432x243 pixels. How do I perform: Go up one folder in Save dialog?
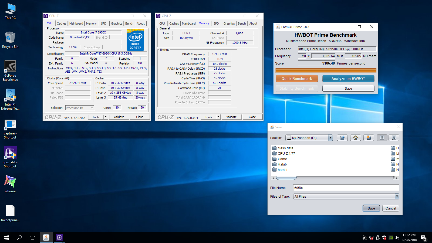(x=342, y=138)
